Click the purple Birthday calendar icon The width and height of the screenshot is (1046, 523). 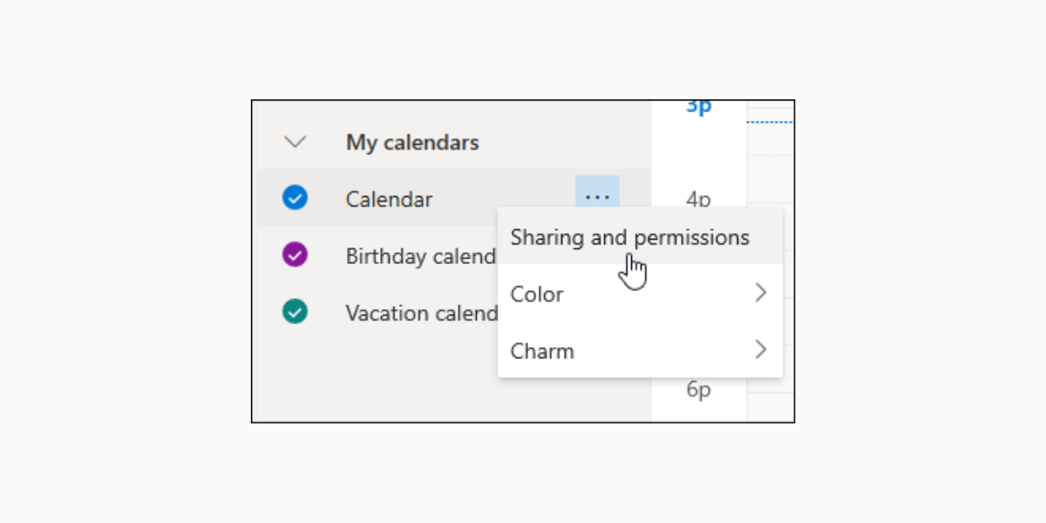[295, 255]
